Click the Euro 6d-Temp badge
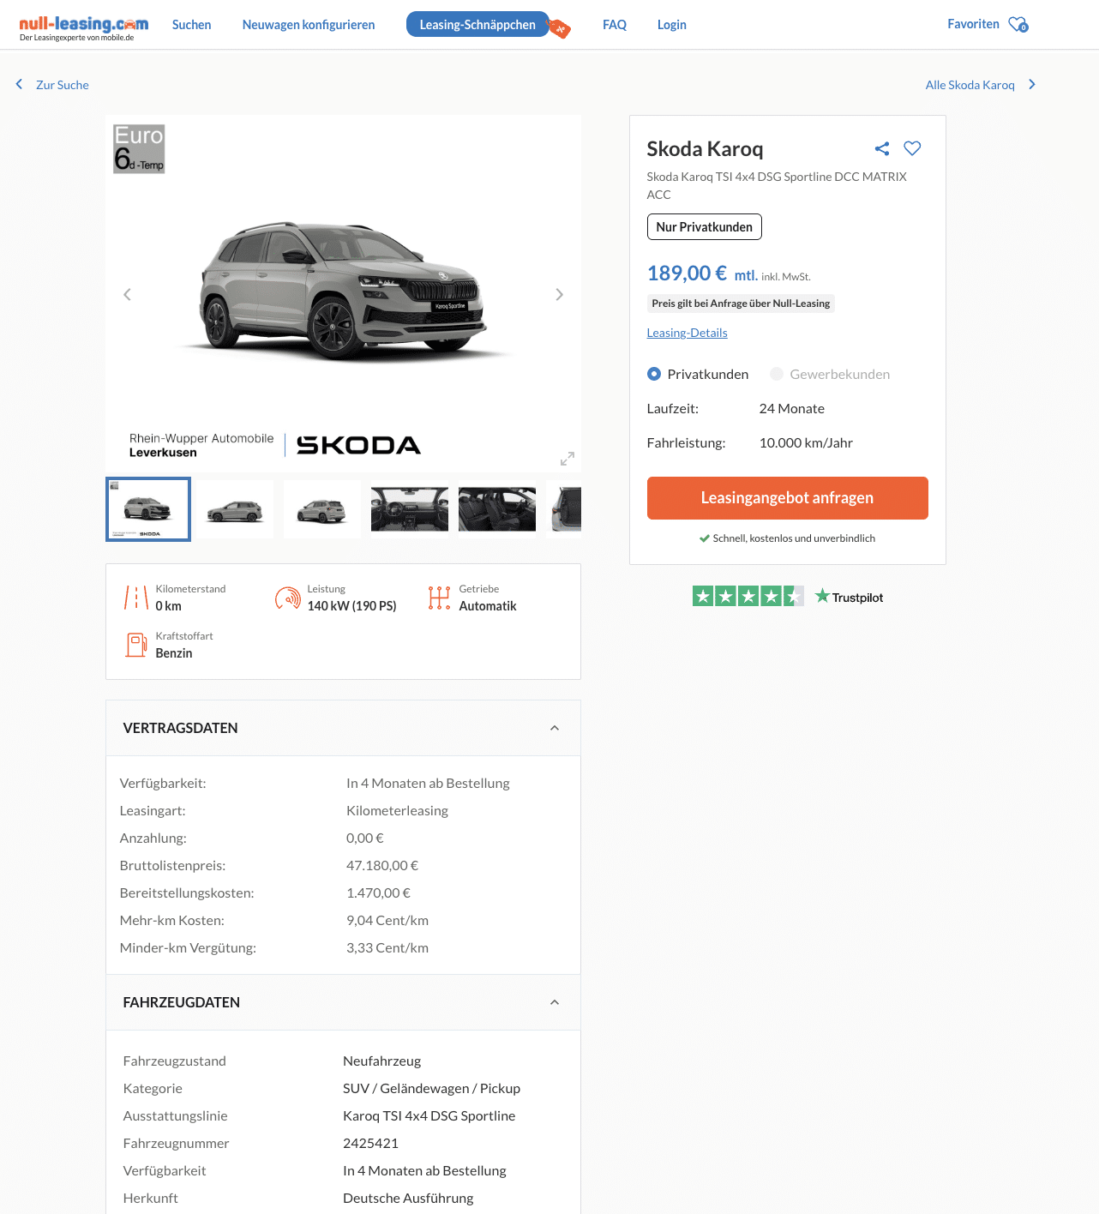This screenshot has width=1099, height=1214. tap(139, 148)
